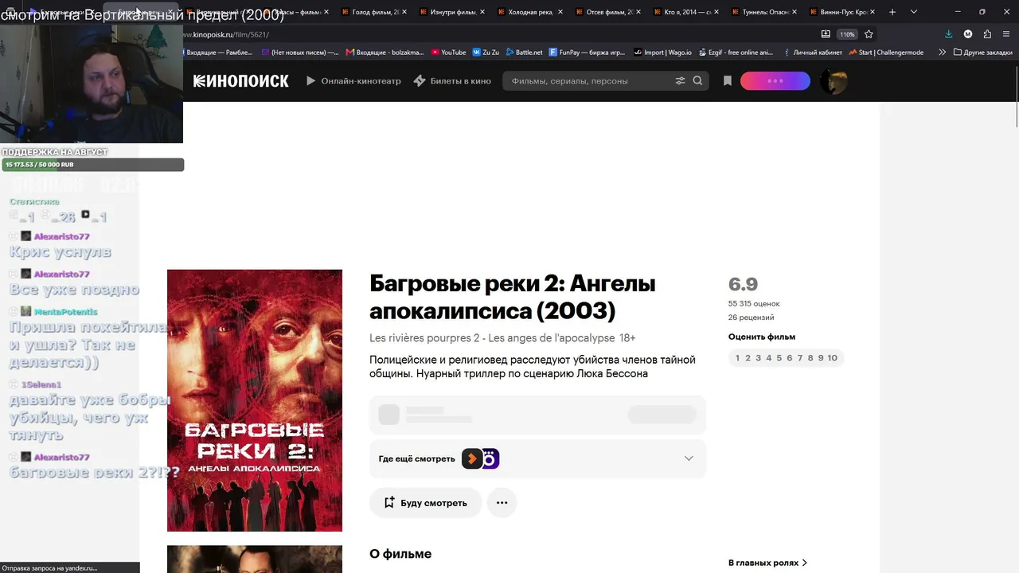Open the 55 315 оценок link

[x=754, y=304]
